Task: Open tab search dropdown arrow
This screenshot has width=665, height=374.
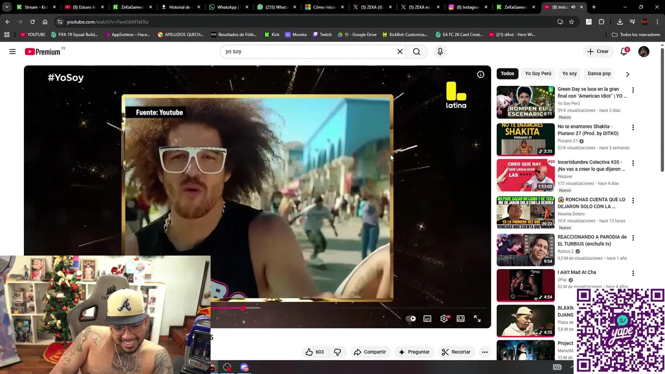Action: pyautogui.click(x=7, y=7)
